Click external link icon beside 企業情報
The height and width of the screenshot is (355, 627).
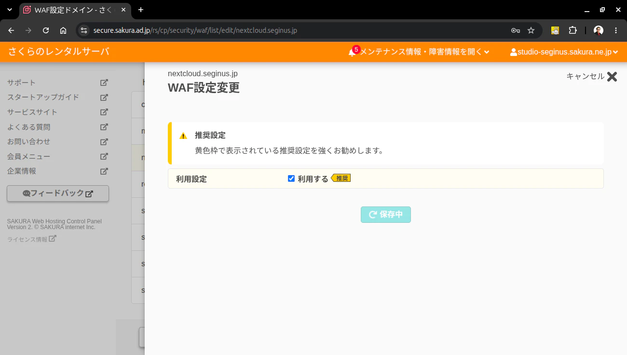(104, 171)
